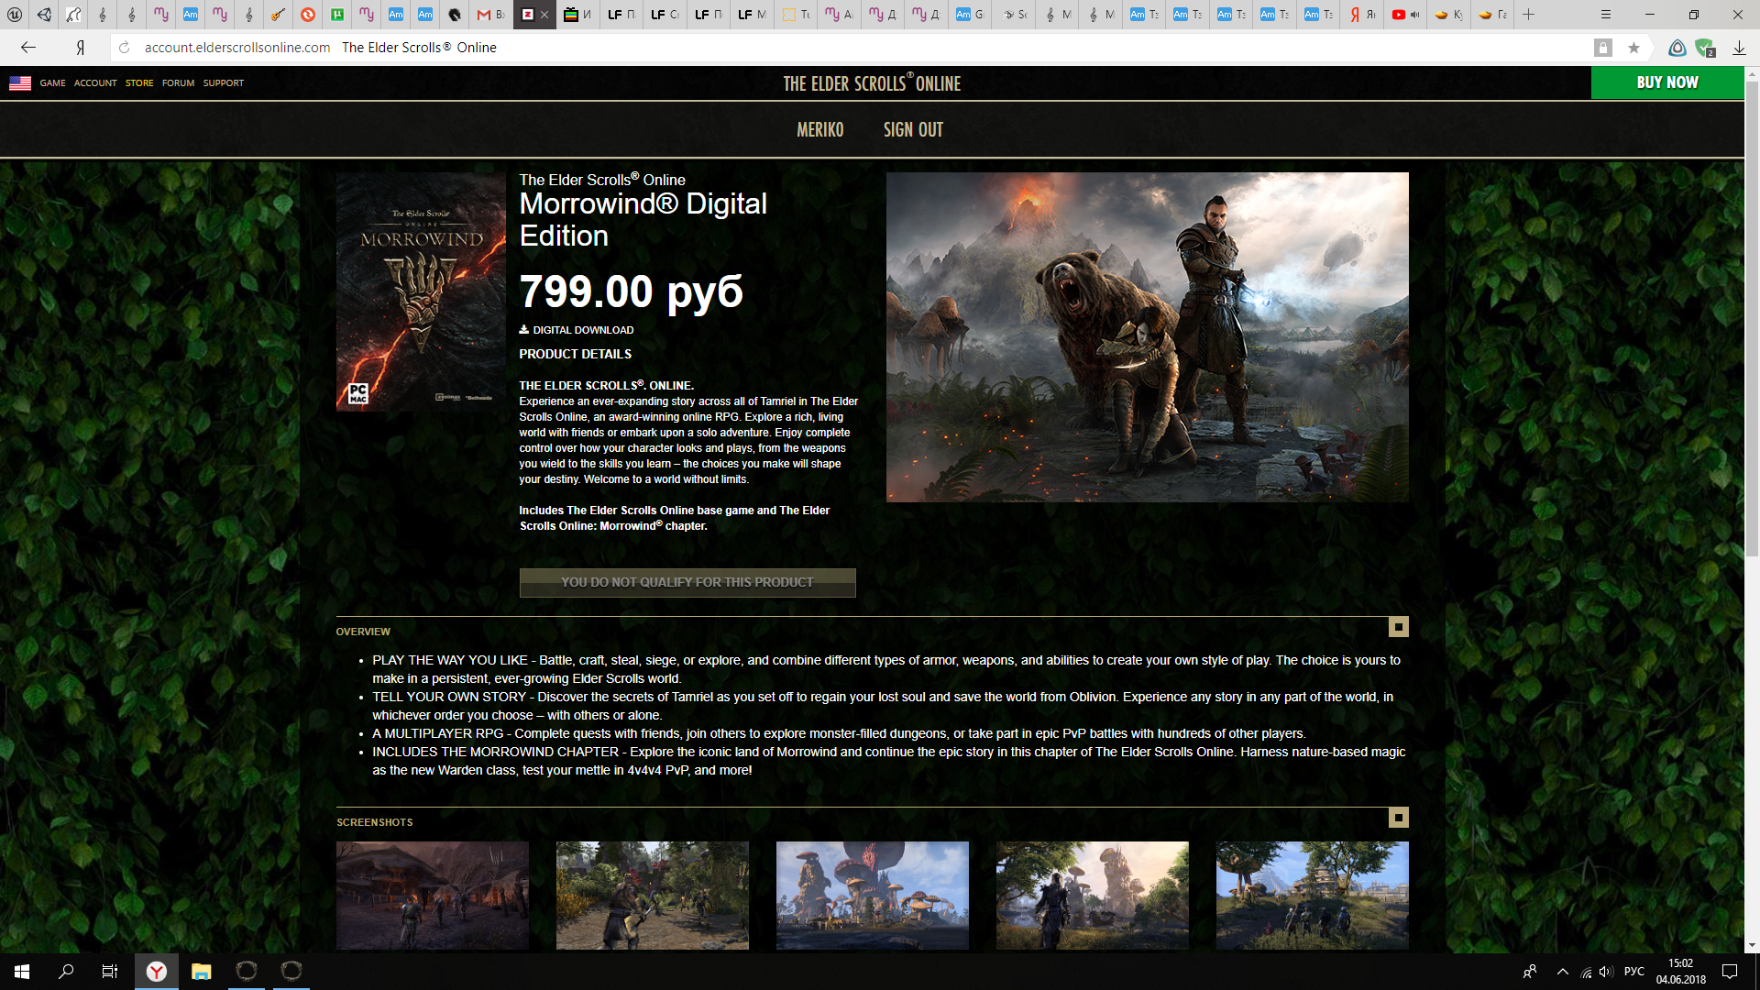The width and height of the screenshot is (1760, 990).
Task: Open a new browser tab with plus
Action: click(x=1528, y=15)
